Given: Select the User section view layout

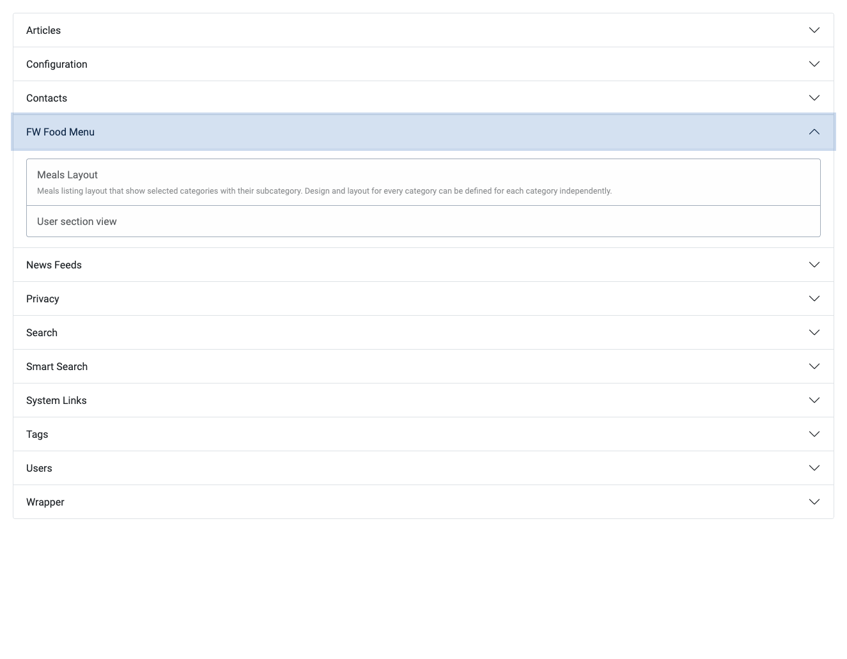Looking at the screenshot, I should pyautogui.click(x=423, y=221).
